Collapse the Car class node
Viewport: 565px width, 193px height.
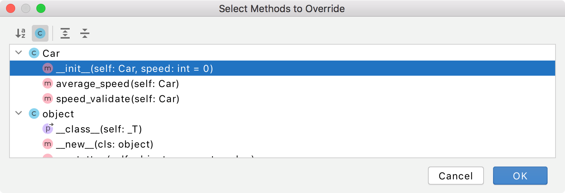point(19,53)
